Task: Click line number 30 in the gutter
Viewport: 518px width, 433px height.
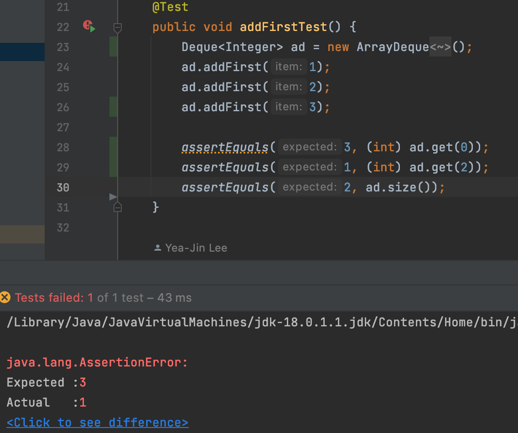Action: 63,187
